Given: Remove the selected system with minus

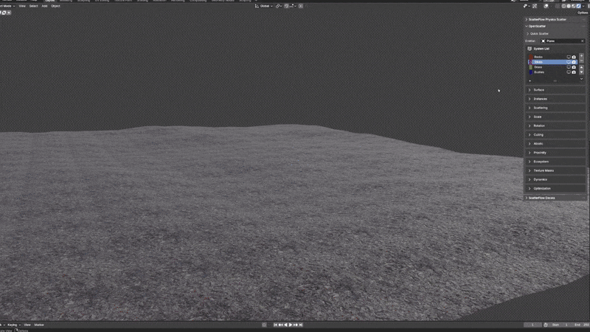Looking at the screenshot, I should 581,60.
